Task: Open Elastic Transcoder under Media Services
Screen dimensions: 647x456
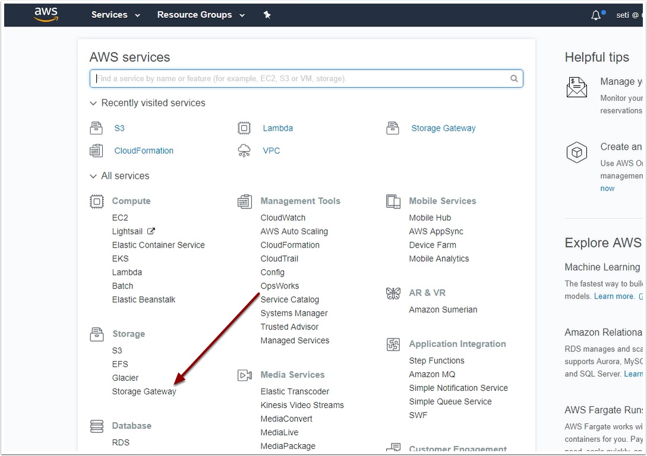Action: coord(295,391)
